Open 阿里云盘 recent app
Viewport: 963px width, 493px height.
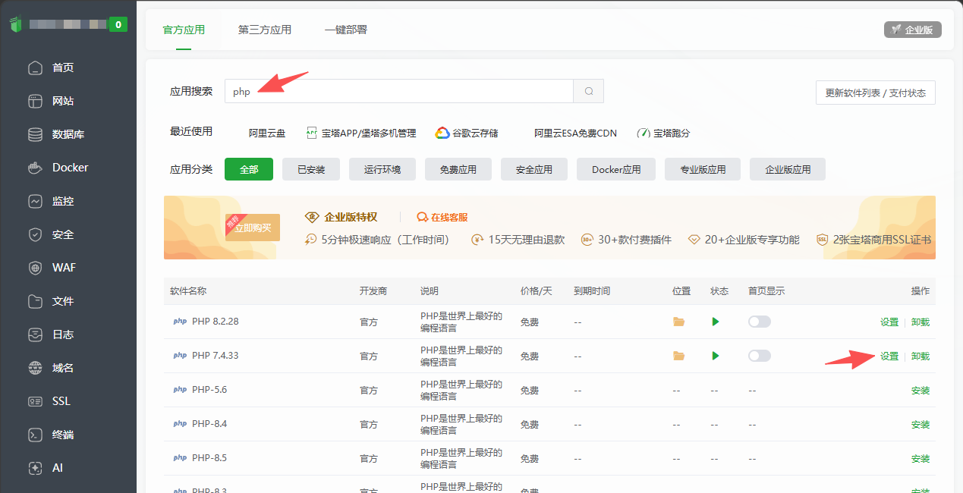(267, 133)
